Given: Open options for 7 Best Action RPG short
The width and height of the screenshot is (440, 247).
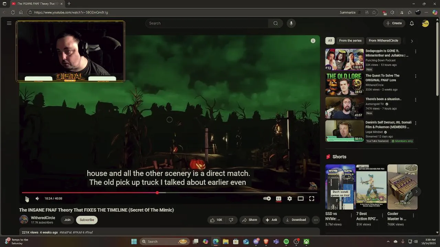Looking at the screenshot, I should tap(382, 215).
